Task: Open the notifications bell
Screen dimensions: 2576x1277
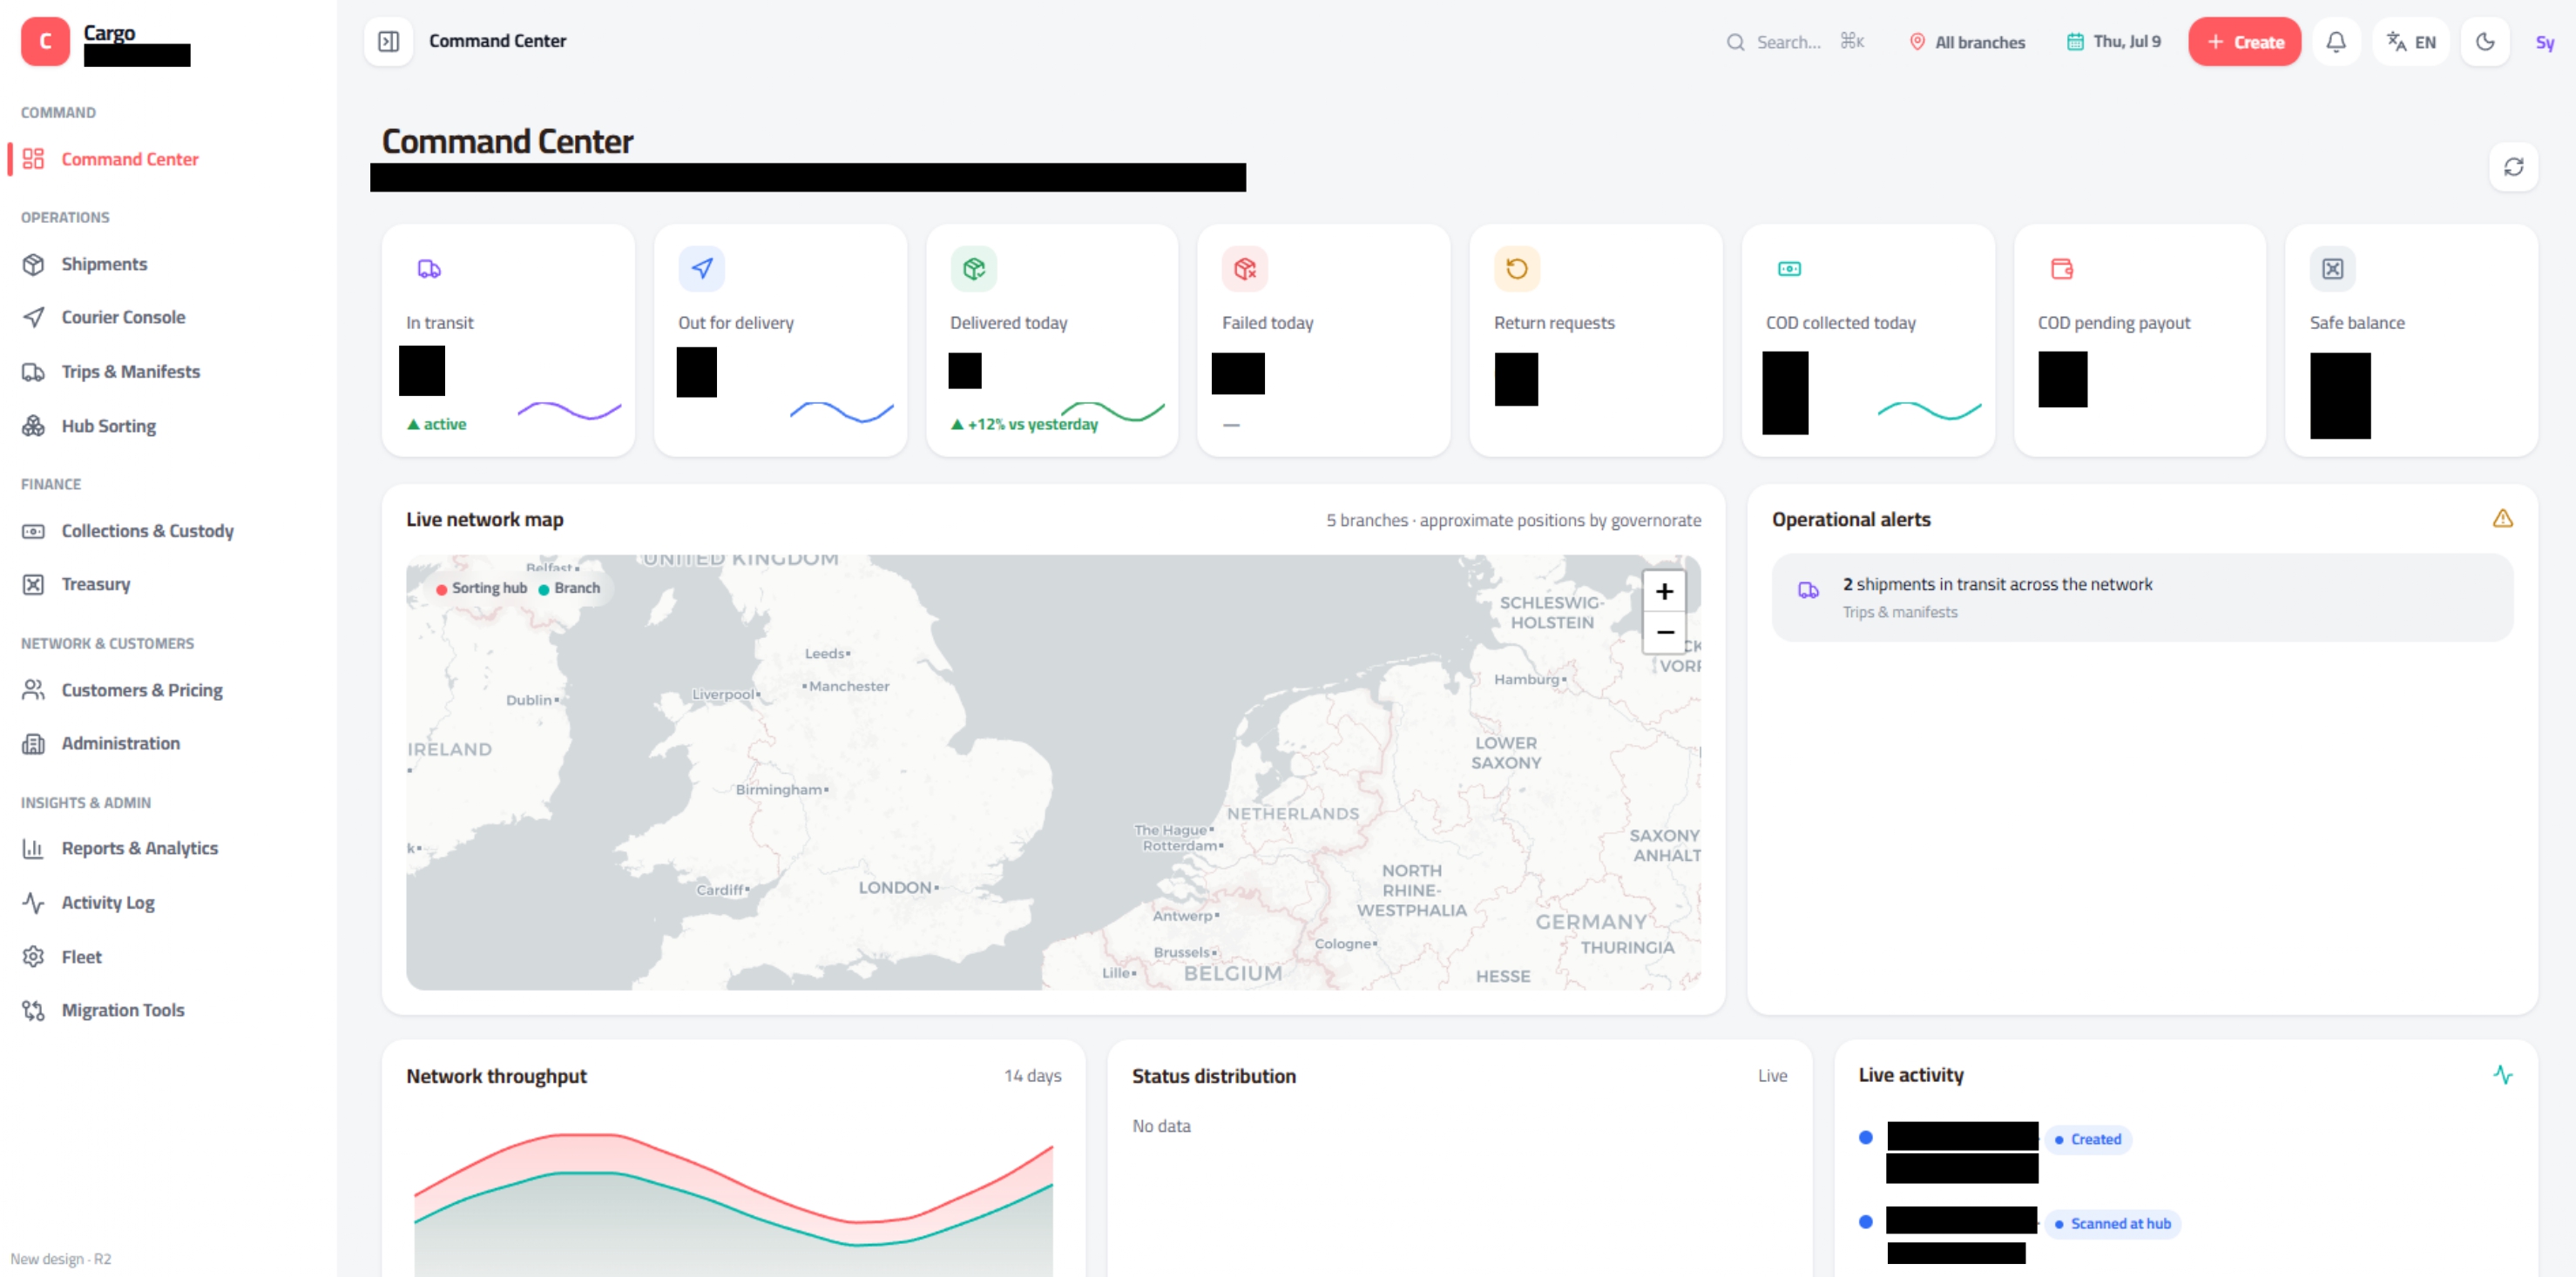Action: click(x=2335, y=42)
